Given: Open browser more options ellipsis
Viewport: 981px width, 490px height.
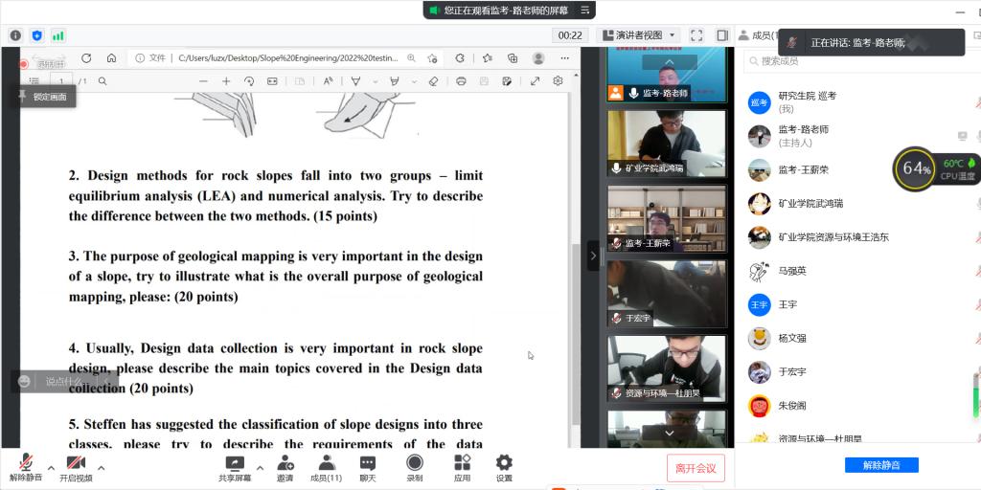Looking at the screenshot, I should click(x=565, y=58).
